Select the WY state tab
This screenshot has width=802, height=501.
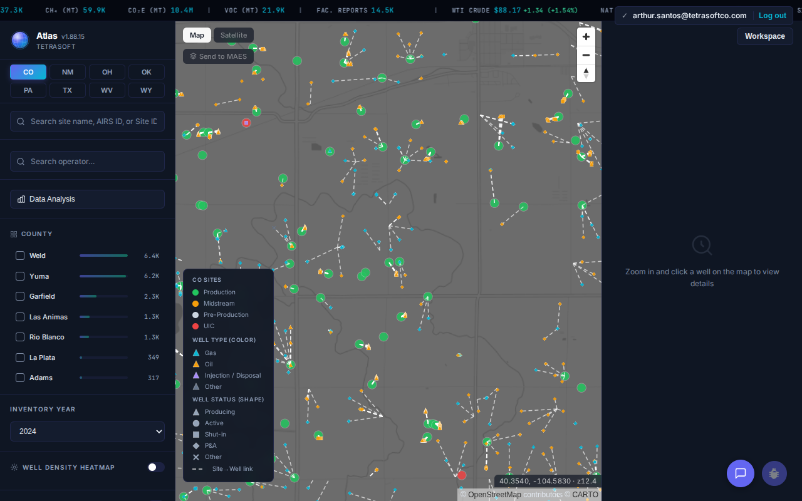click(147, 90)
